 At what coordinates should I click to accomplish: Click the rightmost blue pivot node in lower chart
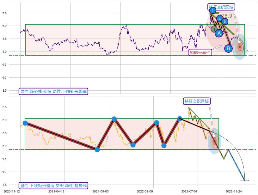pyautogui.click(x=180, y=119)
